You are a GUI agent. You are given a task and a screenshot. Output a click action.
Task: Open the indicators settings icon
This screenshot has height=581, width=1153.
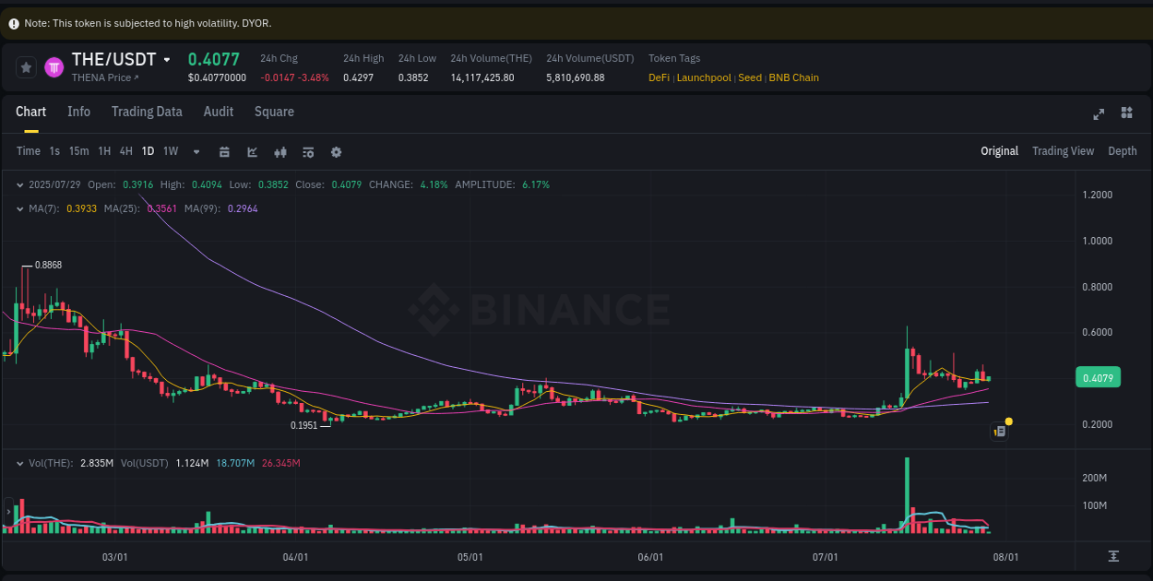click(308, 151)
